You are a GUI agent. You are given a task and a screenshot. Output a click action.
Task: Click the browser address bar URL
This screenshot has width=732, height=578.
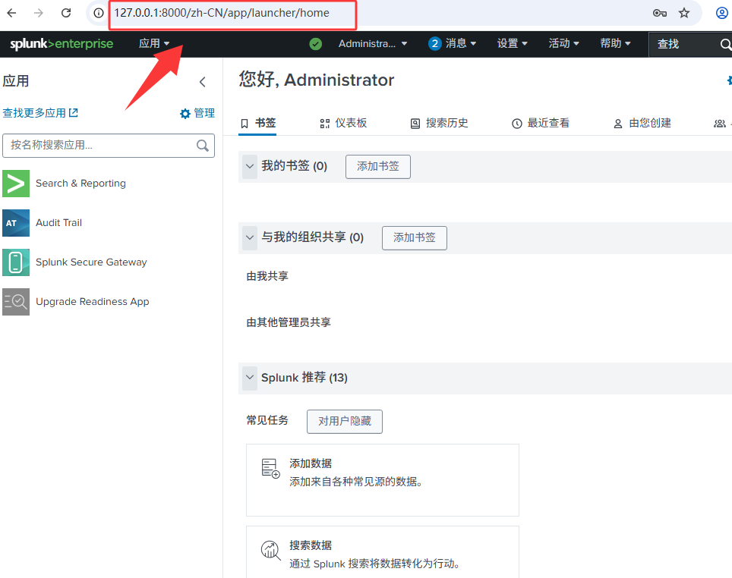point(222,13)
